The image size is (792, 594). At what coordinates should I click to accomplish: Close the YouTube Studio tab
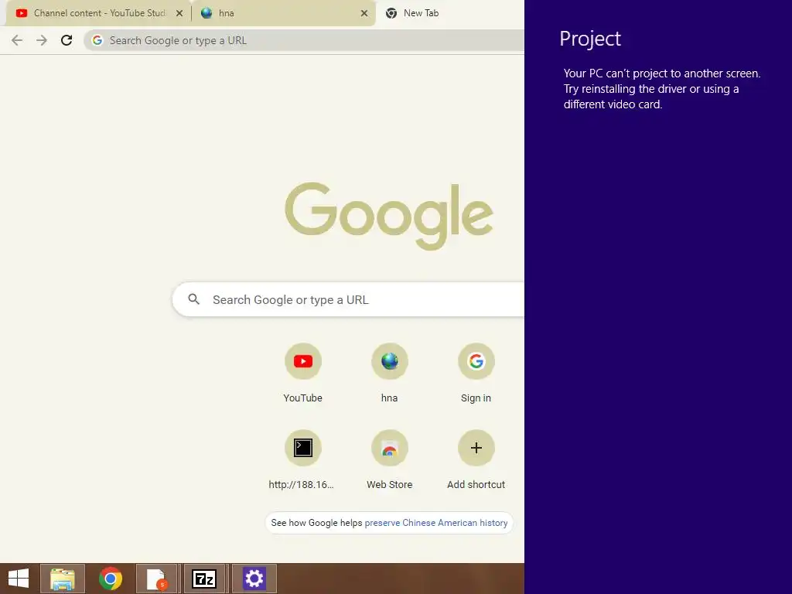click(179, 13)
